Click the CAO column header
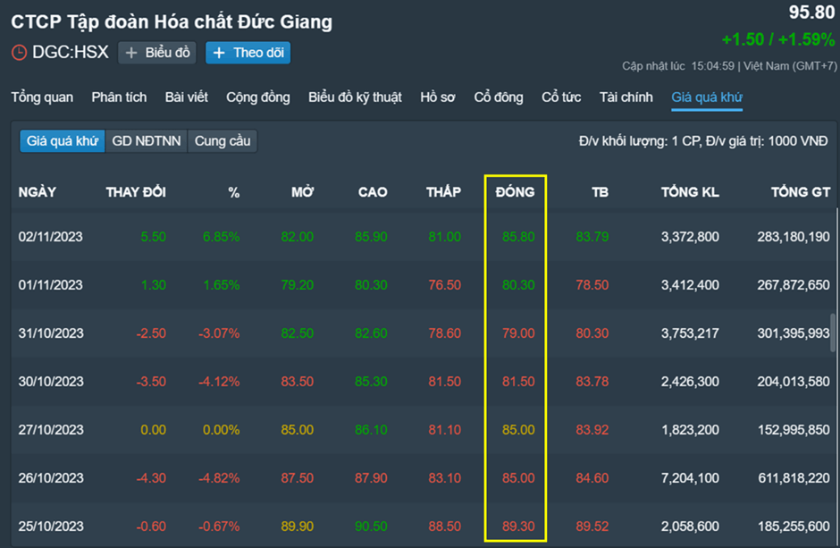This screenshot has height=548, width=840. point(373,192)
